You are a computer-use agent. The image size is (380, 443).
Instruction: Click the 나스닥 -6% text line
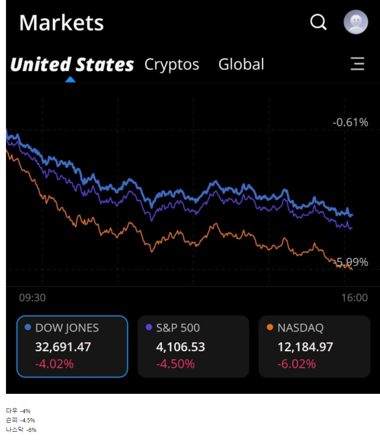click(21, 430)
